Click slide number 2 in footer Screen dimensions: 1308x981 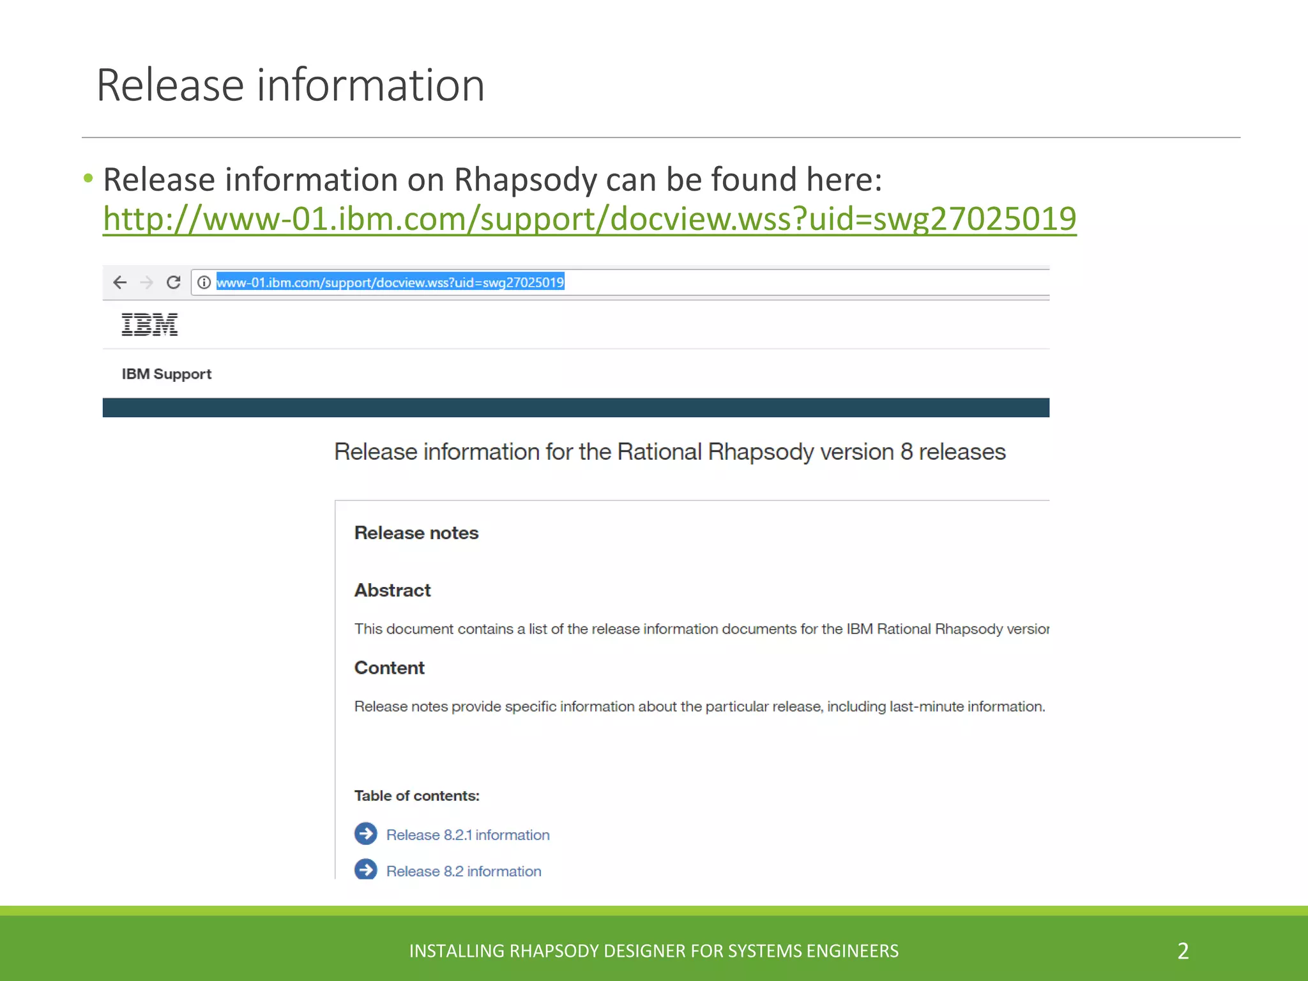(x=1183, y=951)
